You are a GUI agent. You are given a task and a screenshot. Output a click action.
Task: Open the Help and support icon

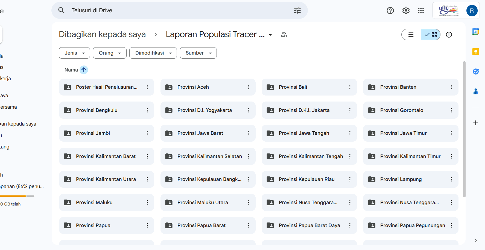point(390,11)
